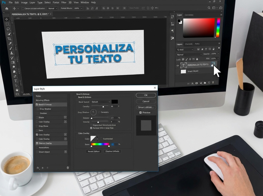
Task: Click the Smart button below Cancel
Action: 146,107
